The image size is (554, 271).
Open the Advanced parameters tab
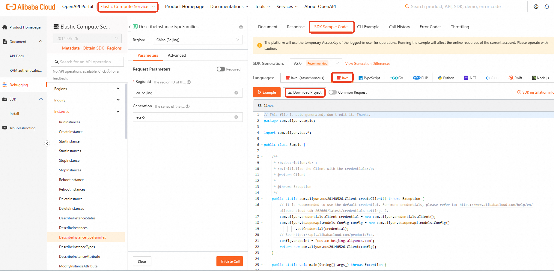coord(177,55)
